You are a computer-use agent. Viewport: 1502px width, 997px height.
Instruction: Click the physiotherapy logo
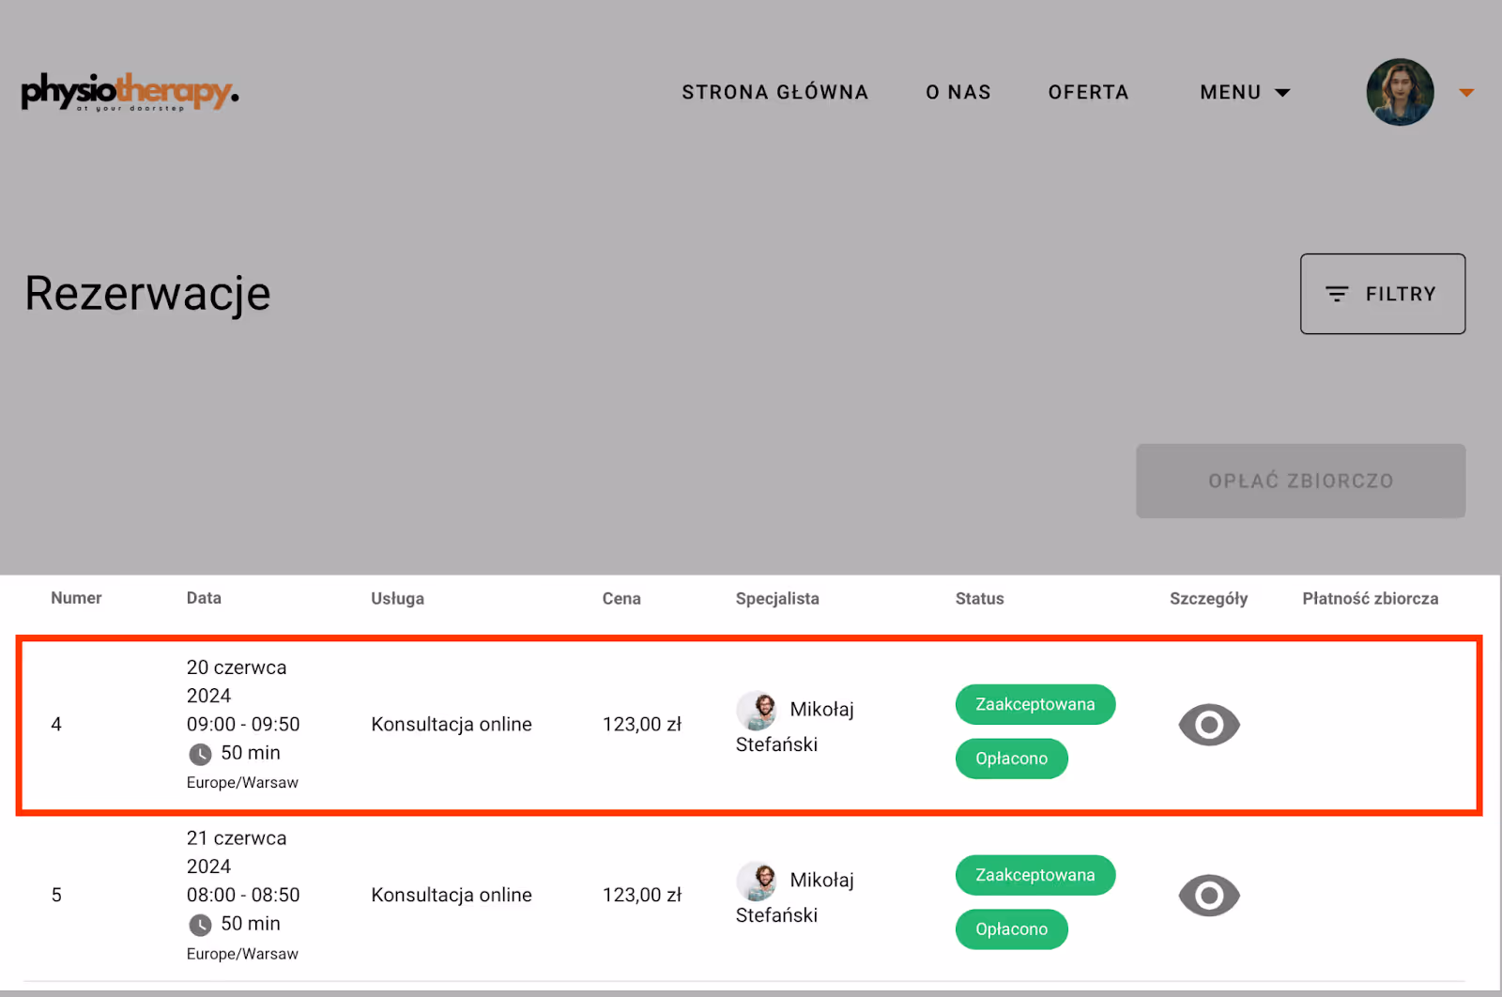tap(130, 92)
